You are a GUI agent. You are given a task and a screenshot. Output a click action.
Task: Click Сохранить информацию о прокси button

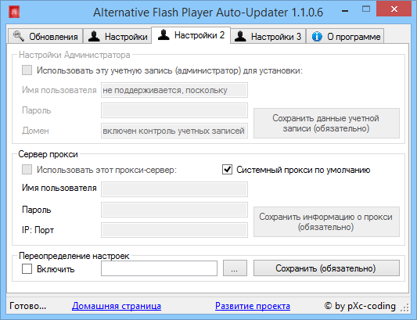326,222
